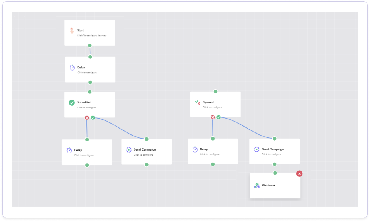Screen dimensions: 370x222
Task: Click 'Click to configure' in Send Campaign above Webhook
Action: click(271, 155)
